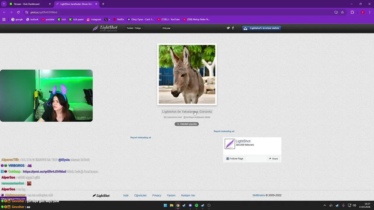Screen dimensions: 374x210
Task: Open the kick panel bookmark
Action: click(76, 20)
